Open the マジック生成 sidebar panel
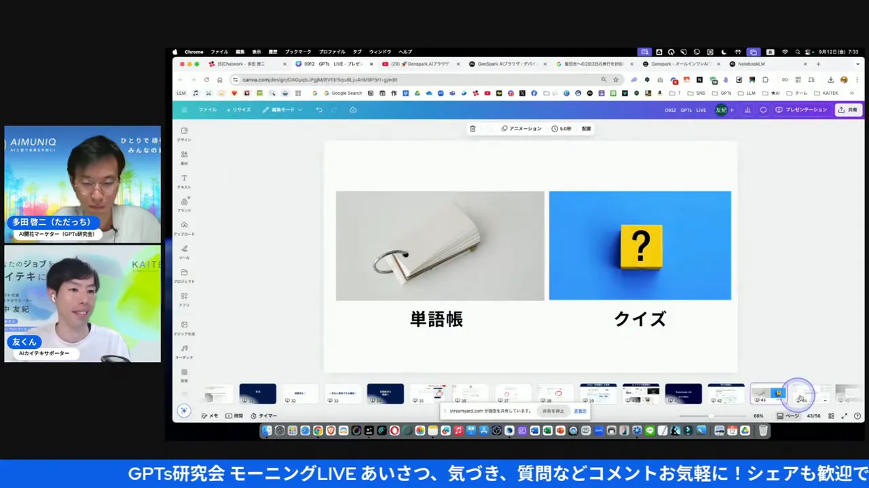This screenshot has width=869, height=488. (184, 327)
